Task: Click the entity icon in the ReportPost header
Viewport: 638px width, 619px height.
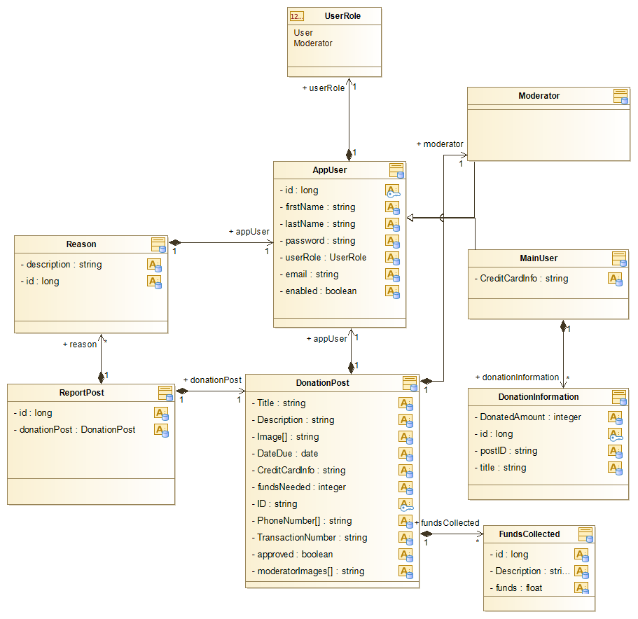Action: pos(165,393)
